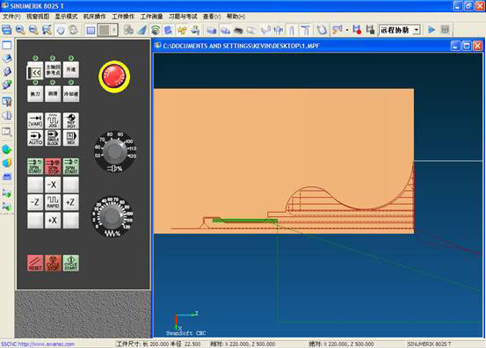Click the 相对 X 220.000 status text
The height and width of the screenshot is (348, 486).
[243, 344]
